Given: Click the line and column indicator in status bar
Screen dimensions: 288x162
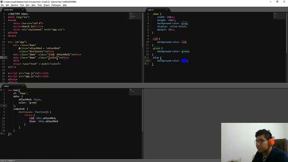Looking at the screenshot, I should [x=8, y=161].
